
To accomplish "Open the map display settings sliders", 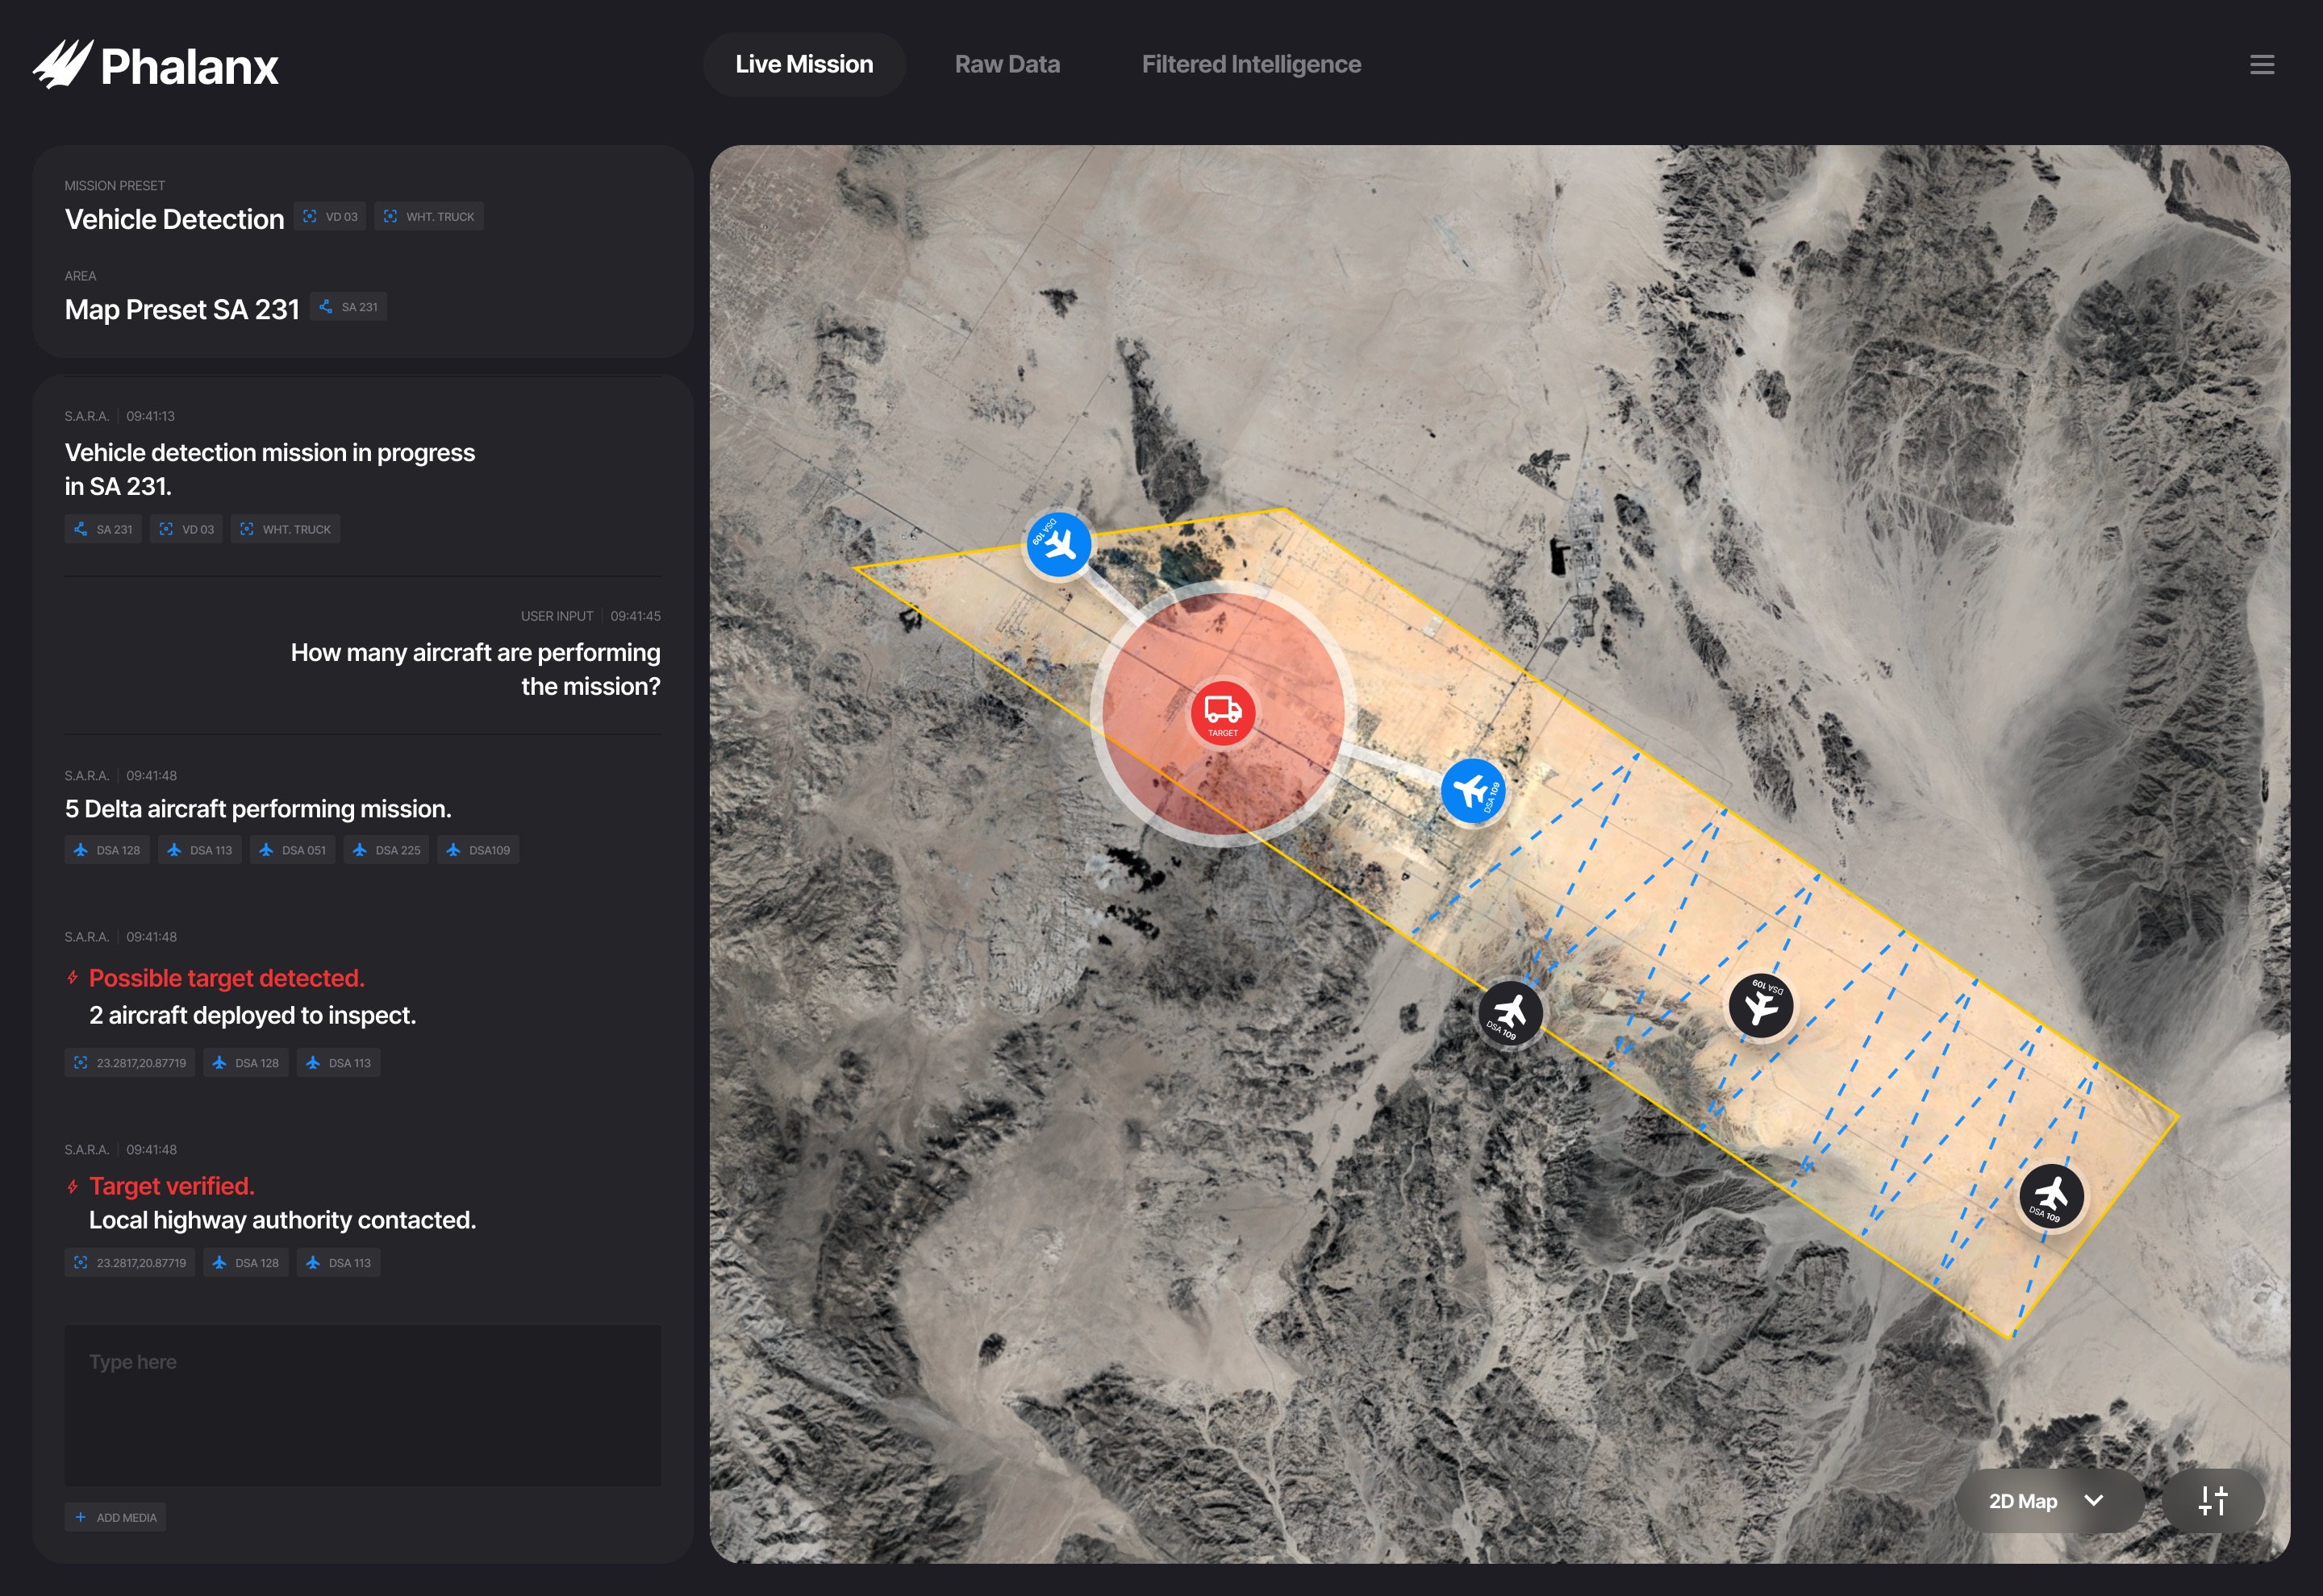I will pyautogui.click(x=2214, y=1500).
